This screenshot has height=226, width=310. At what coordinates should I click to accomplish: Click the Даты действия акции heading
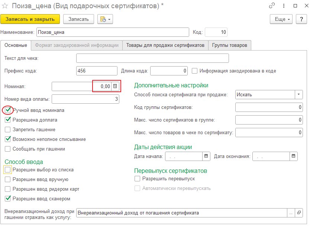(x=163, y=147)
